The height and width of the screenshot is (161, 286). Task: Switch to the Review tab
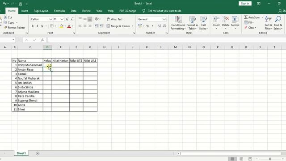click(x=86, y=11)
